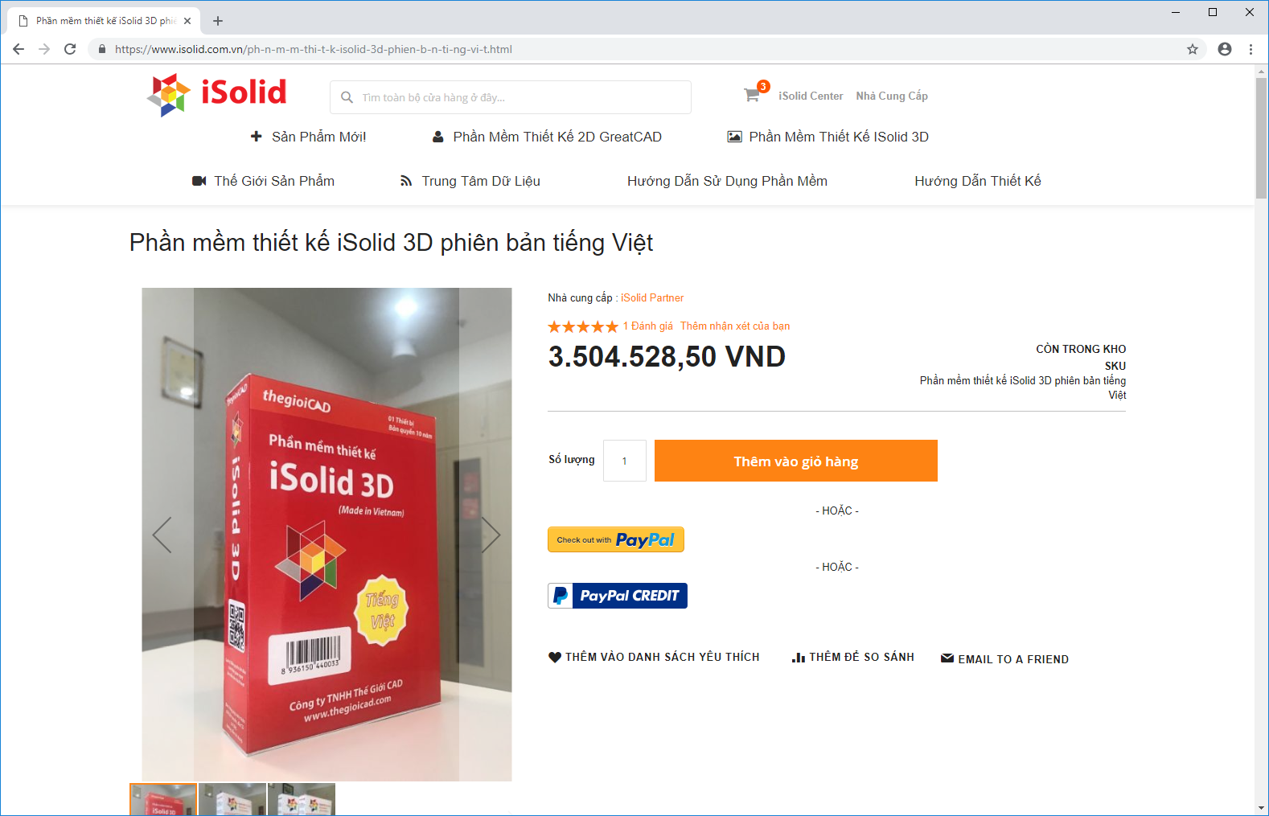Open the browser profile icon
This screenshot has height=816, width=1269.
tap(1225, 49)
